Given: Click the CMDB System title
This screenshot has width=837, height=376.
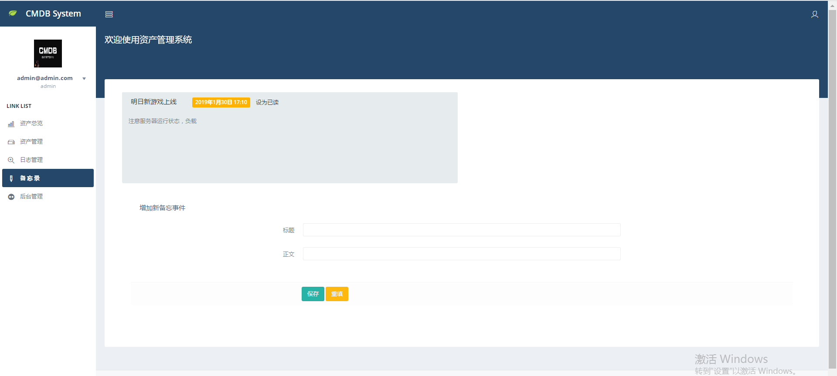Looking at the screenshot, I should click(x=53, y=13).
